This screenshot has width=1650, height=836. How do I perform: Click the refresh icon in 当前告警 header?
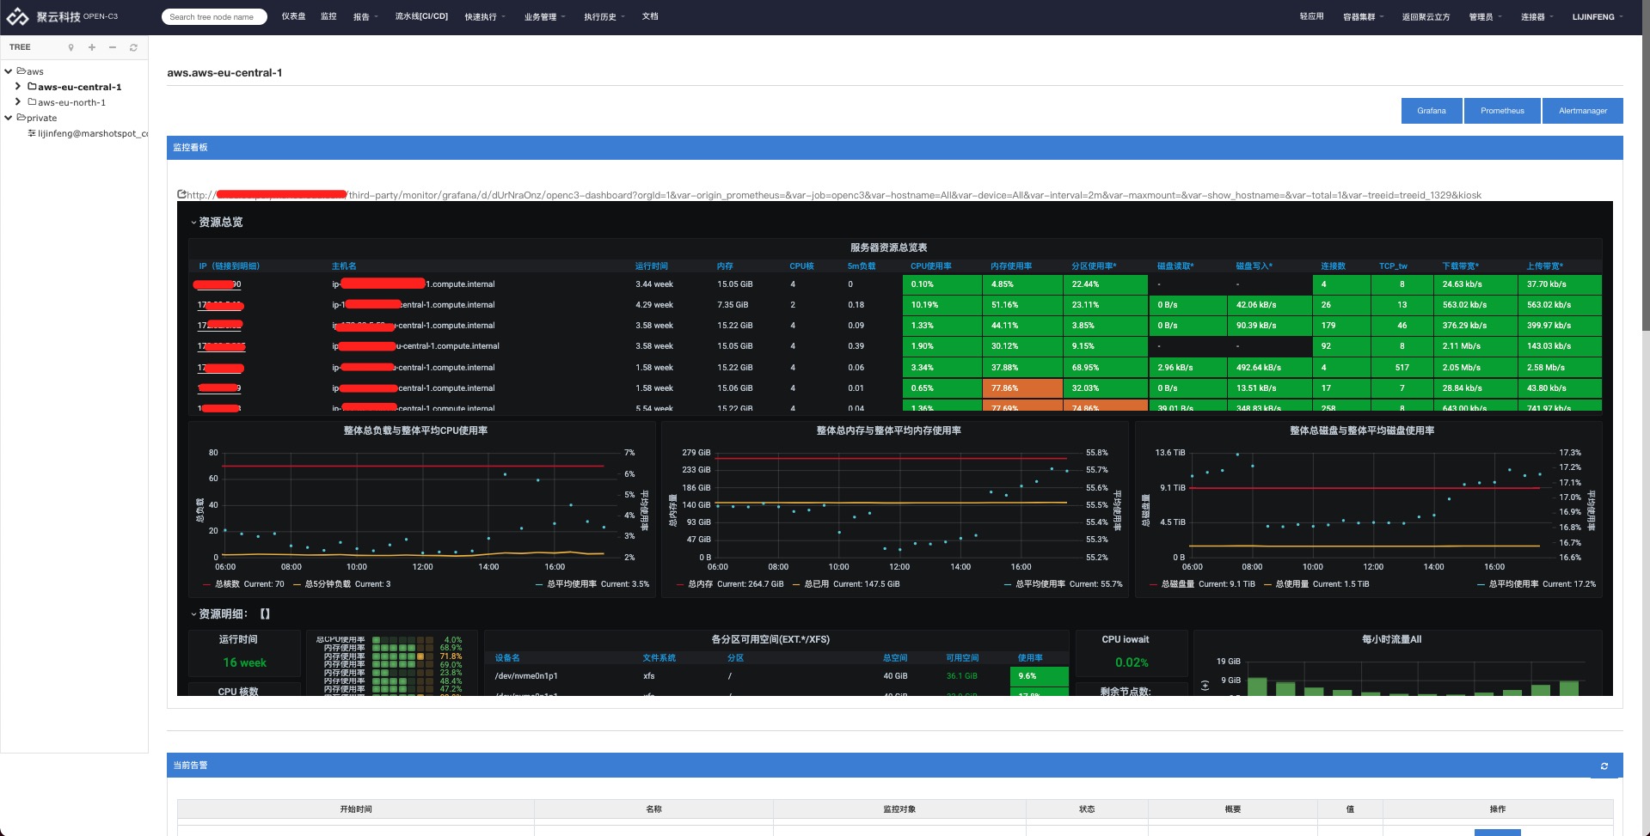coord(1604,766)
